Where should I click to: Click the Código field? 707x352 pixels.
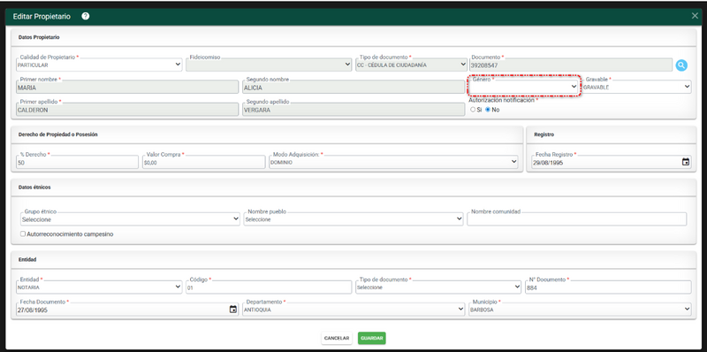point(269,287)
